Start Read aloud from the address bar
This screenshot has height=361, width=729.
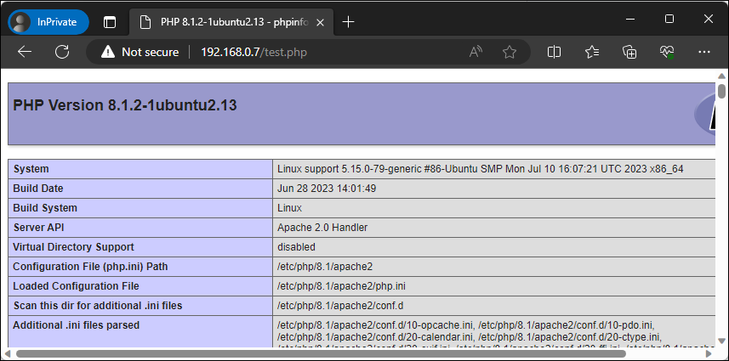[x=476, y=52]
